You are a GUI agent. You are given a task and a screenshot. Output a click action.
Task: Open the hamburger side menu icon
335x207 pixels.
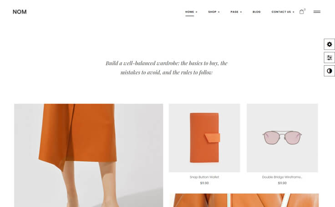317,12
